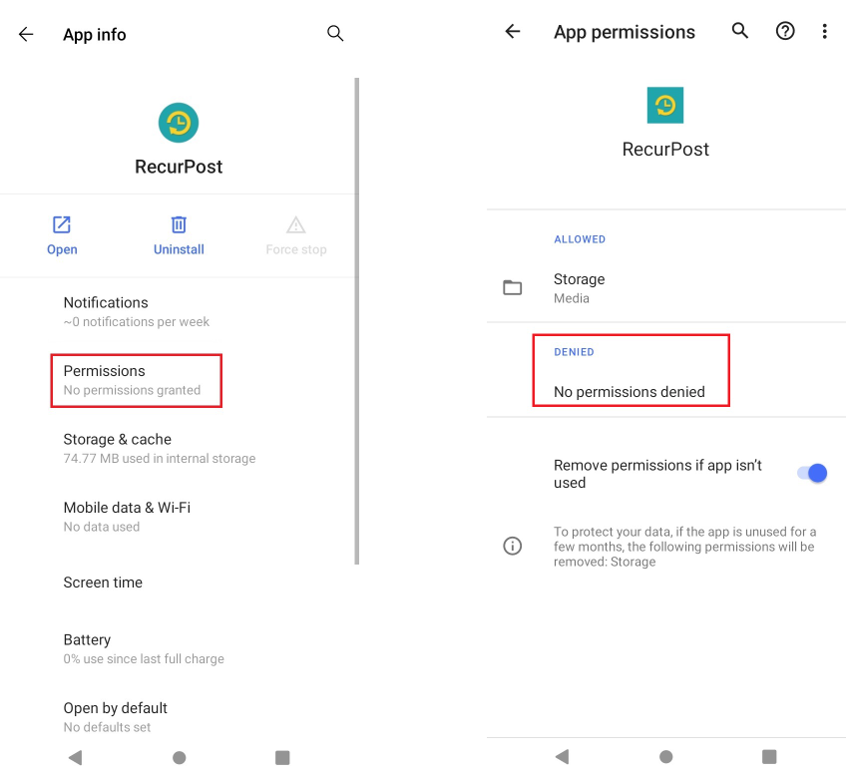Open Notifications settings row
This screenshot has height=778, width=848.
coord(179,312)
